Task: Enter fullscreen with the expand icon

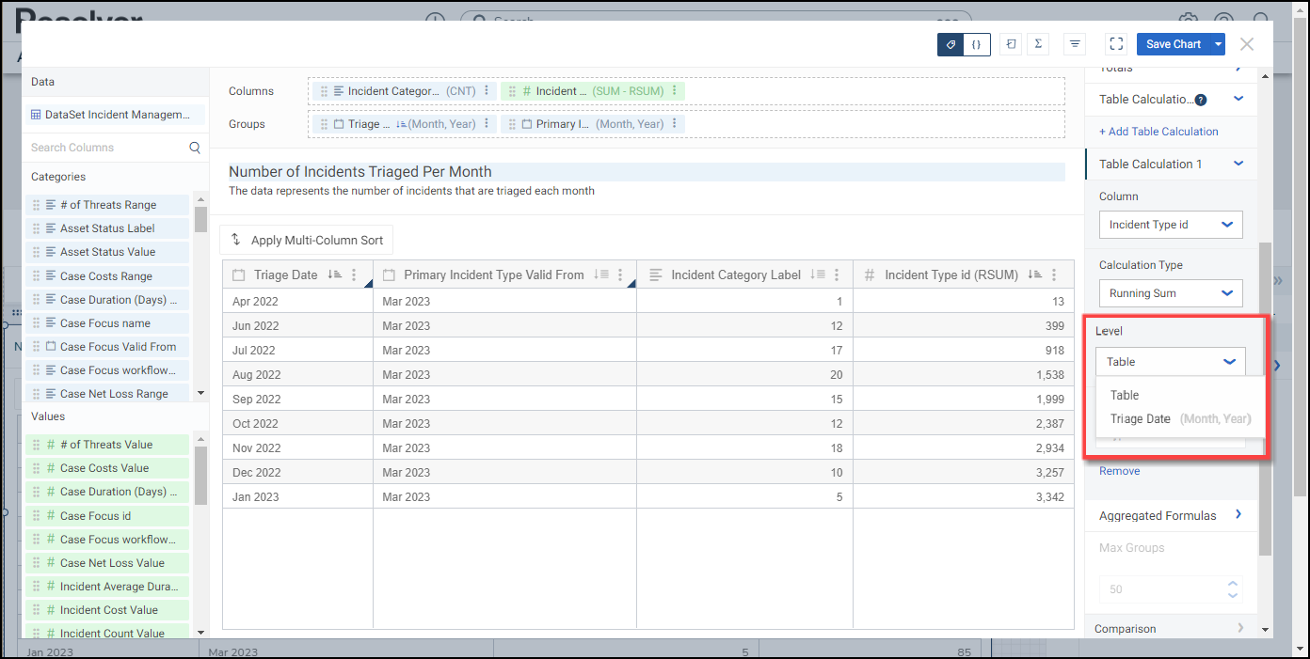Action: [1116, 44]
